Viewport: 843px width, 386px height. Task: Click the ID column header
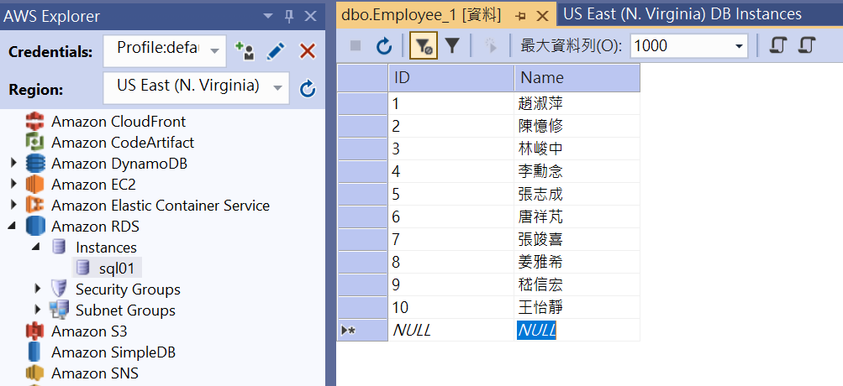click(x=451, y=78)
